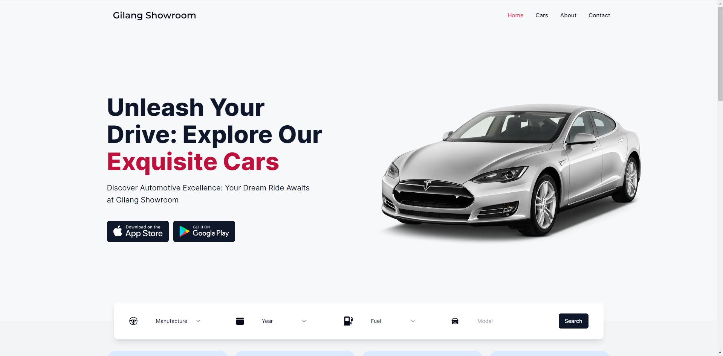Navigate to the About page

pos(568,15)
